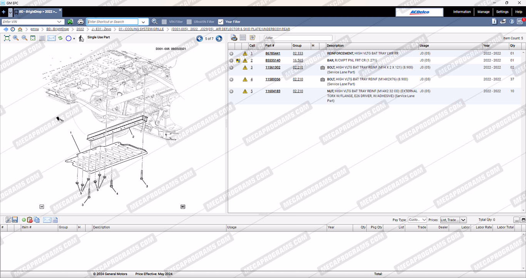Uncheck the Year Filter checkbox
This screenshot has width=526, height=278.
tap(221, 22)
